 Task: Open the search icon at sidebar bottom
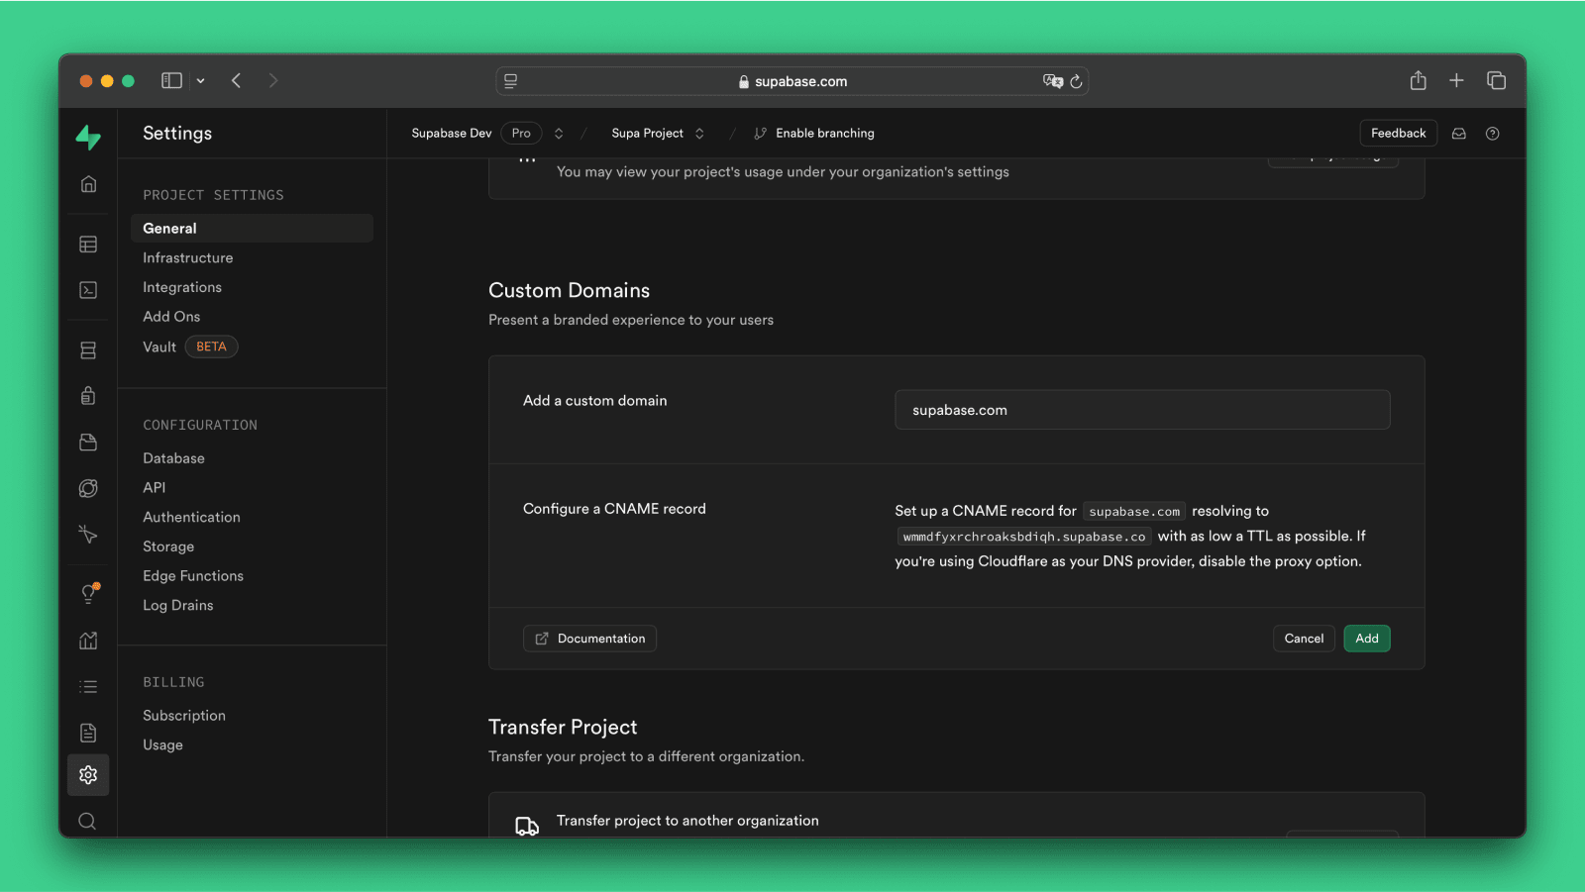pos(87,821)
